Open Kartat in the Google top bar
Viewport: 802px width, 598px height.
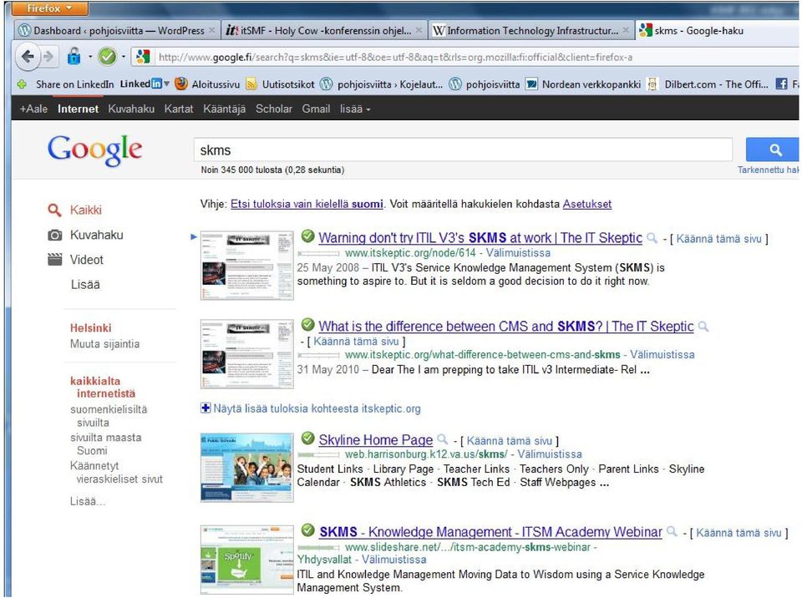coord(179,109)
